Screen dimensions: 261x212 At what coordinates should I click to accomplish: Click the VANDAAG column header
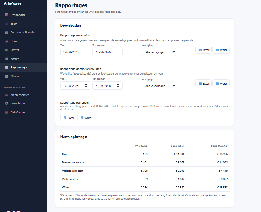coord(141,146)
